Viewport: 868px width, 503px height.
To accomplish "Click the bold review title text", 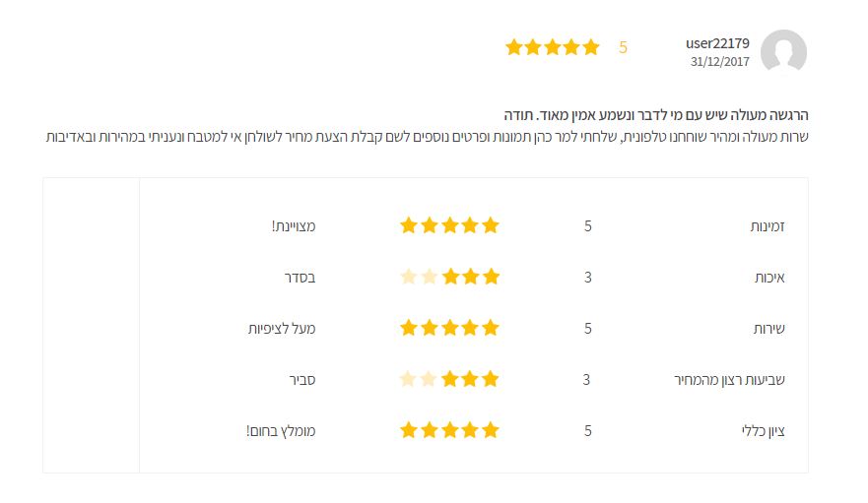I will (x=656, y=115).
